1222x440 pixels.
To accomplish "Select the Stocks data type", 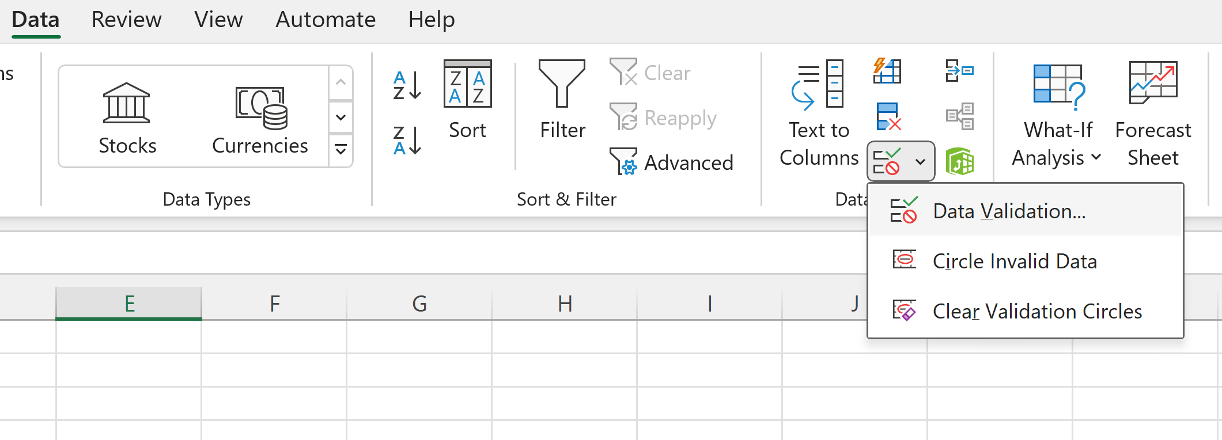I will click(x=127, y=118).
